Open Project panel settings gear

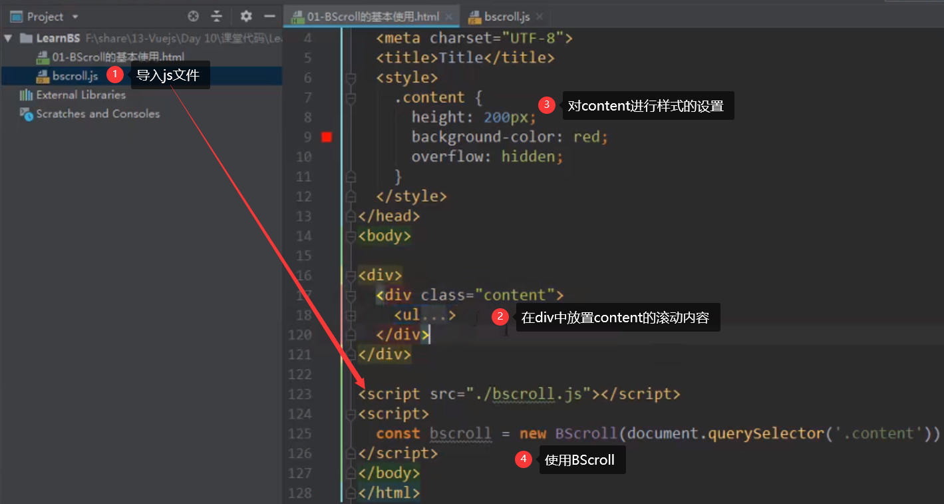(246, 17)
